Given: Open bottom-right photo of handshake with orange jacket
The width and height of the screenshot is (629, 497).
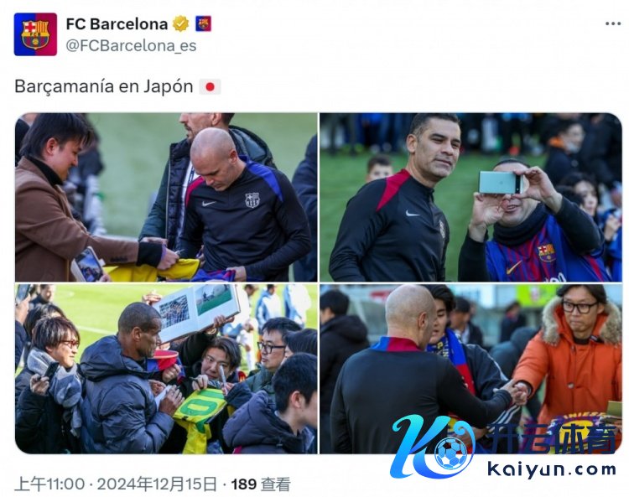Looking at the screenshot, I should [x=470, y=369].
